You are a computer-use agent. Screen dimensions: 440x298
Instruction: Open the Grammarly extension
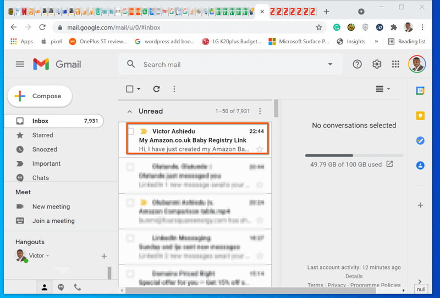(337, 27)
